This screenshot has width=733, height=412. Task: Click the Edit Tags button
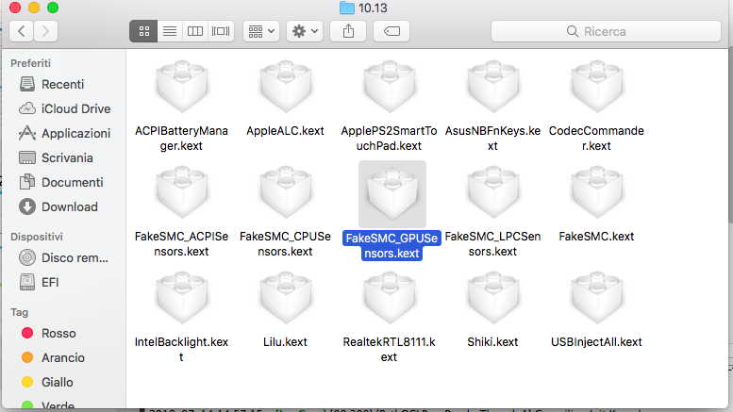391,31
